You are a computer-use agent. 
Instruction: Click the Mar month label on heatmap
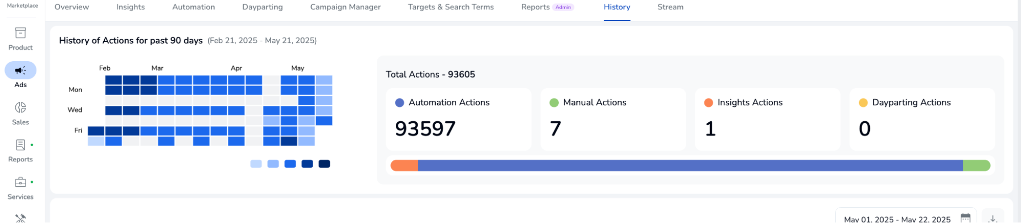157,68
